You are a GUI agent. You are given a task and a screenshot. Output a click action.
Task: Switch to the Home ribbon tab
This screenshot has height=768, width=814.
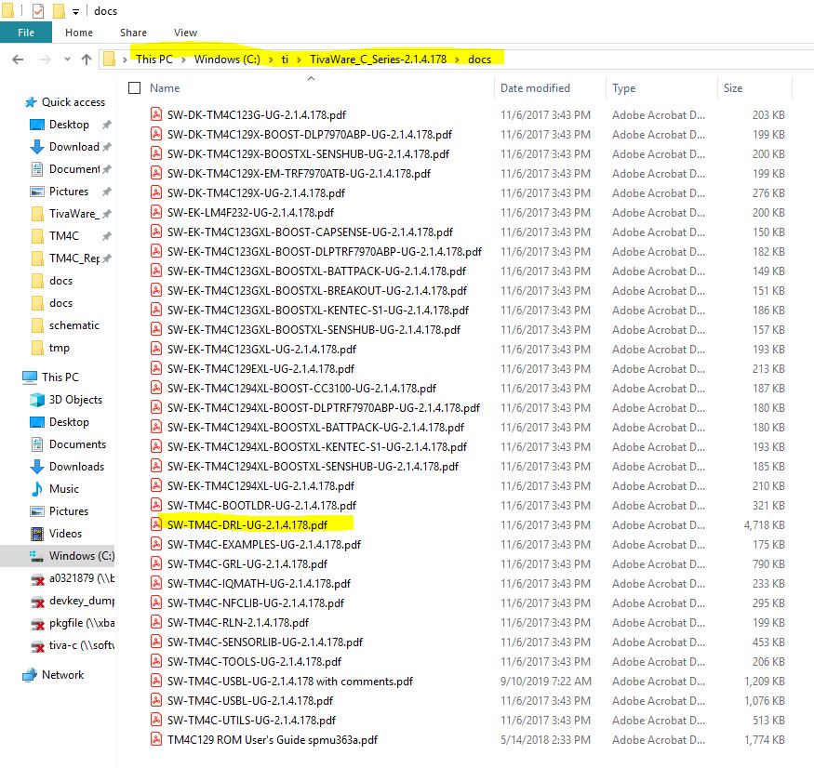click(79, 33)
